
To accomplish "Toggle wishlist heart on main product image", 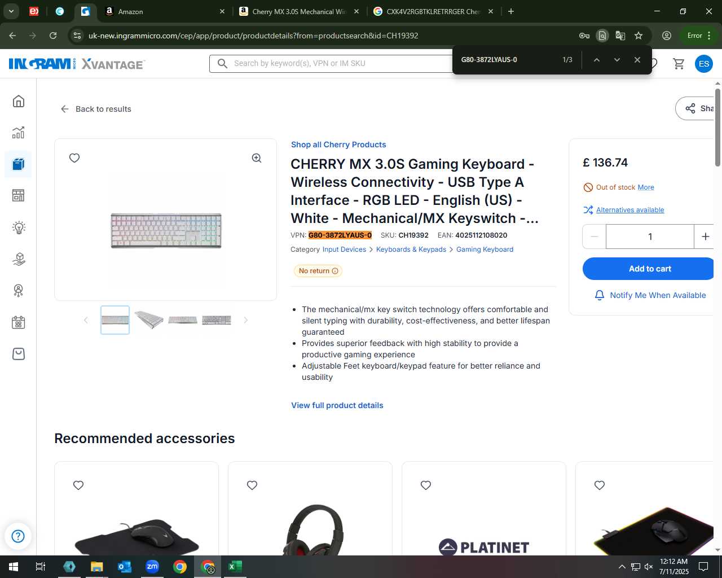I will tap(74, 158).
